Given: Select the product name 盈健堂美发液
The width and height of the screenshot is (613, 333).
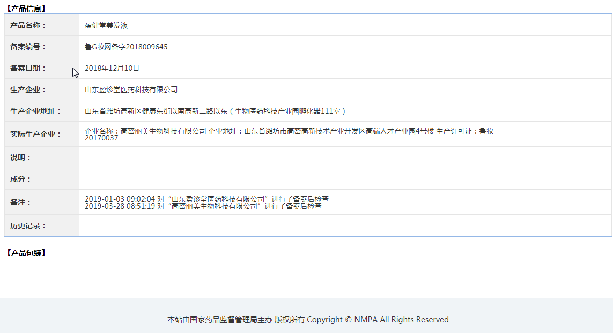Looking at the screenshot, I should (x=106, y=25).
